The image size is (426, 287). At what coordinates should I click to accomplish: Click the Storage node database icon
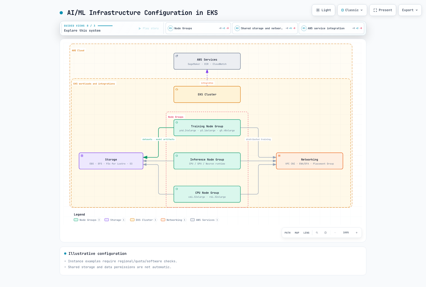pyautogui.click(x=82, y=156)
